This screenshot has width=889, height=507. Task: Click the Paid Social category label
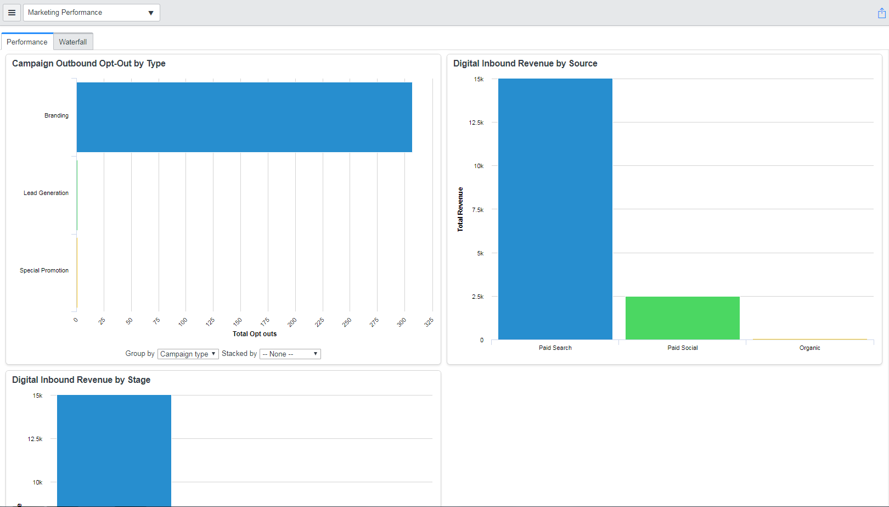tap(683, 348)
